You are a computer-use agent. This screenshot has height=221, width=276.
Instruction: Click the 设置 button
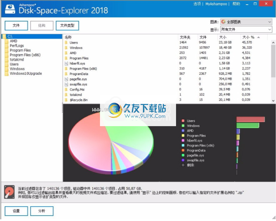coord(16,211)
